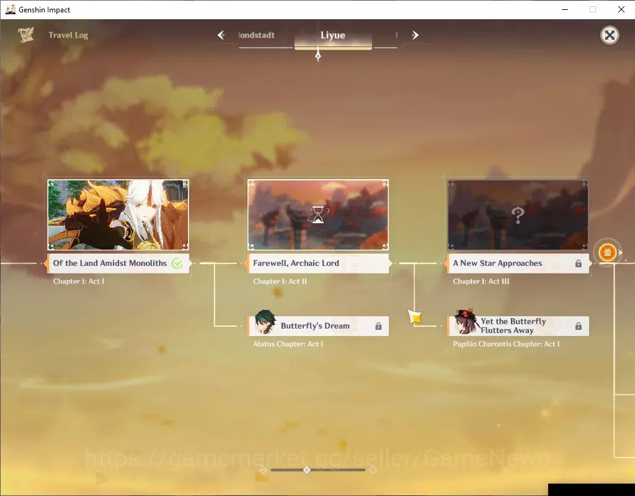The image size is (635, 496).
Task: Click lock on Yet the Butterfly Flutters Away
Action: coord(579,326)
